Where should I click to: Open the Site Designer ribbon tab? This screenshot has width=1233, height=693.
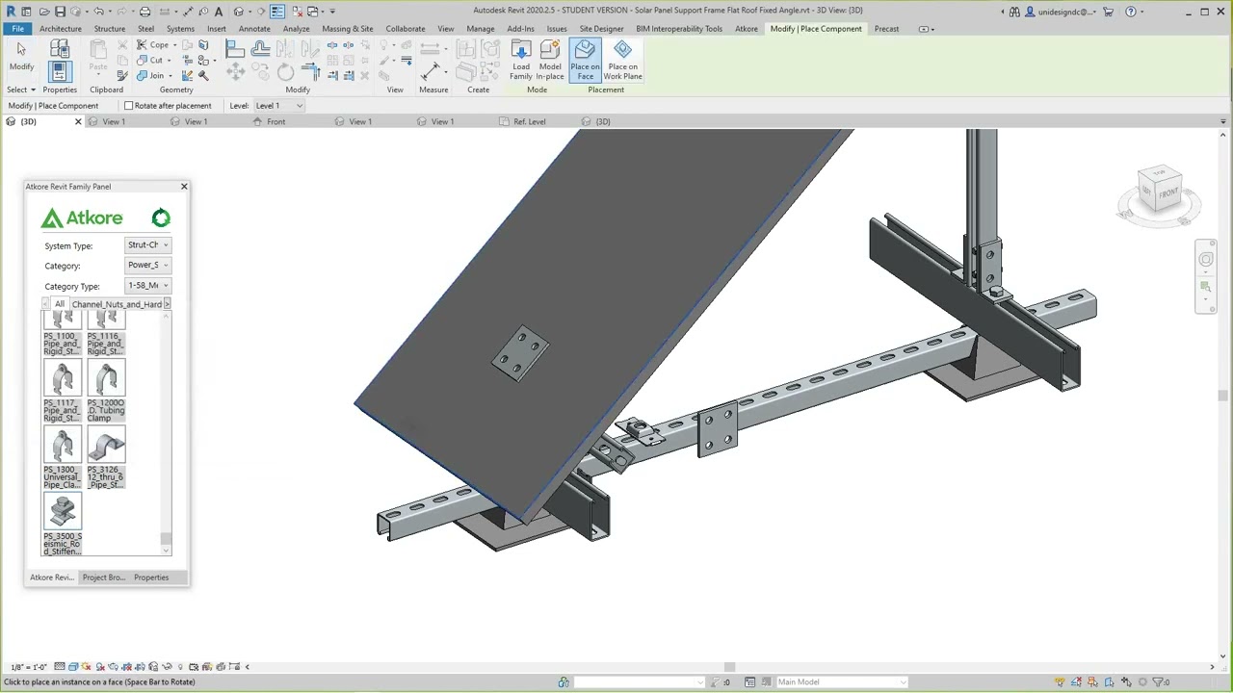[x=601, y=29]
